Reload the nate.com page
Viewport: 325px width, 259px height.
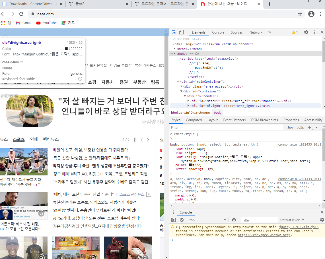point(21,14)
